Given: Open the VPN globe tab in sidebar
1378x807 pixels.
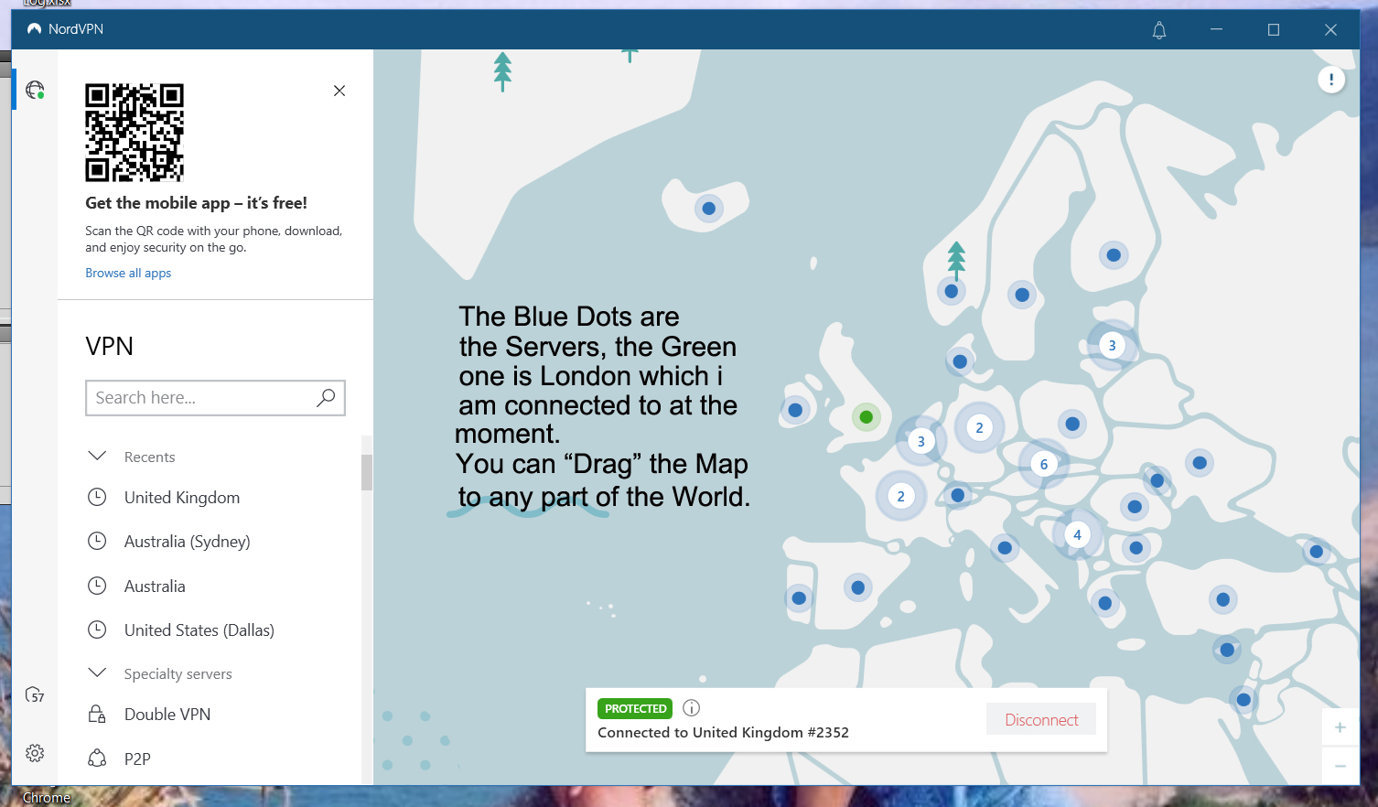Looking at the screenshot, I should click(x=35, y=90).
